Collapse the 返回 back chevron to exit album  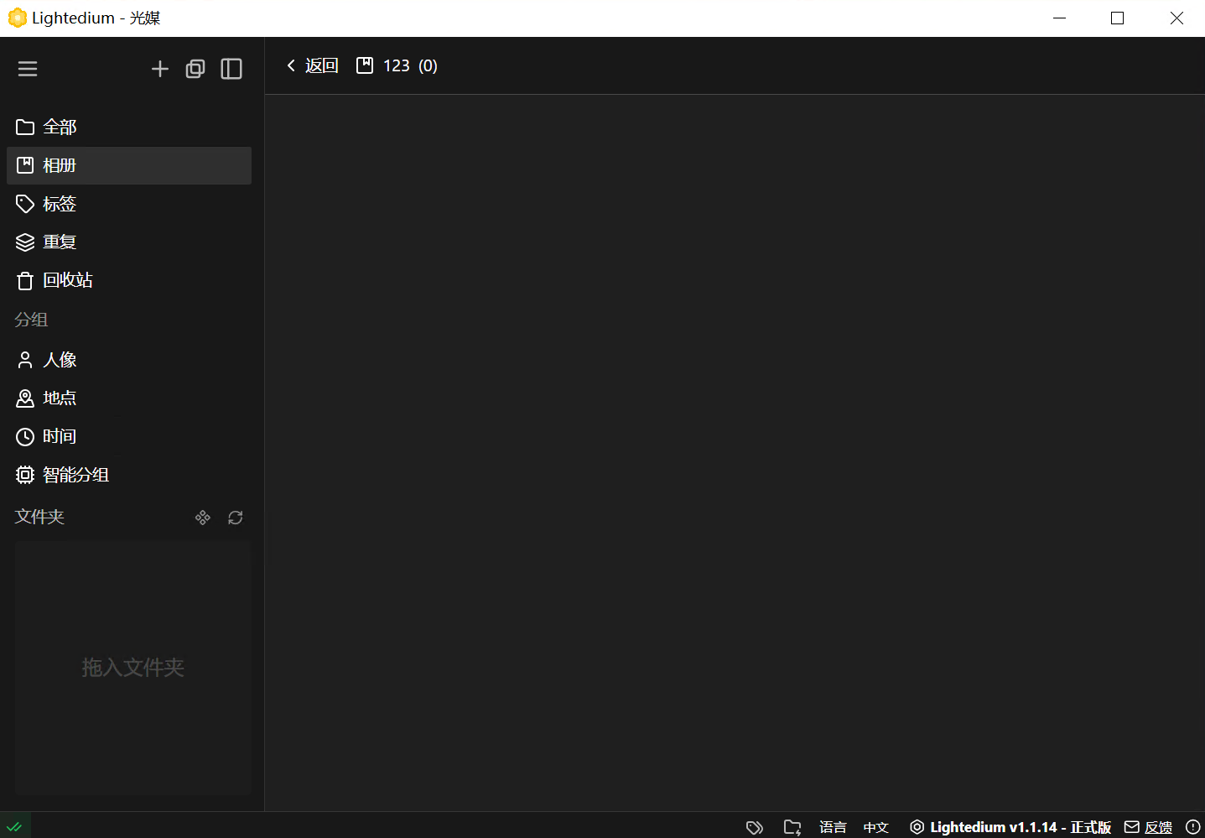(x=291, y=65)
